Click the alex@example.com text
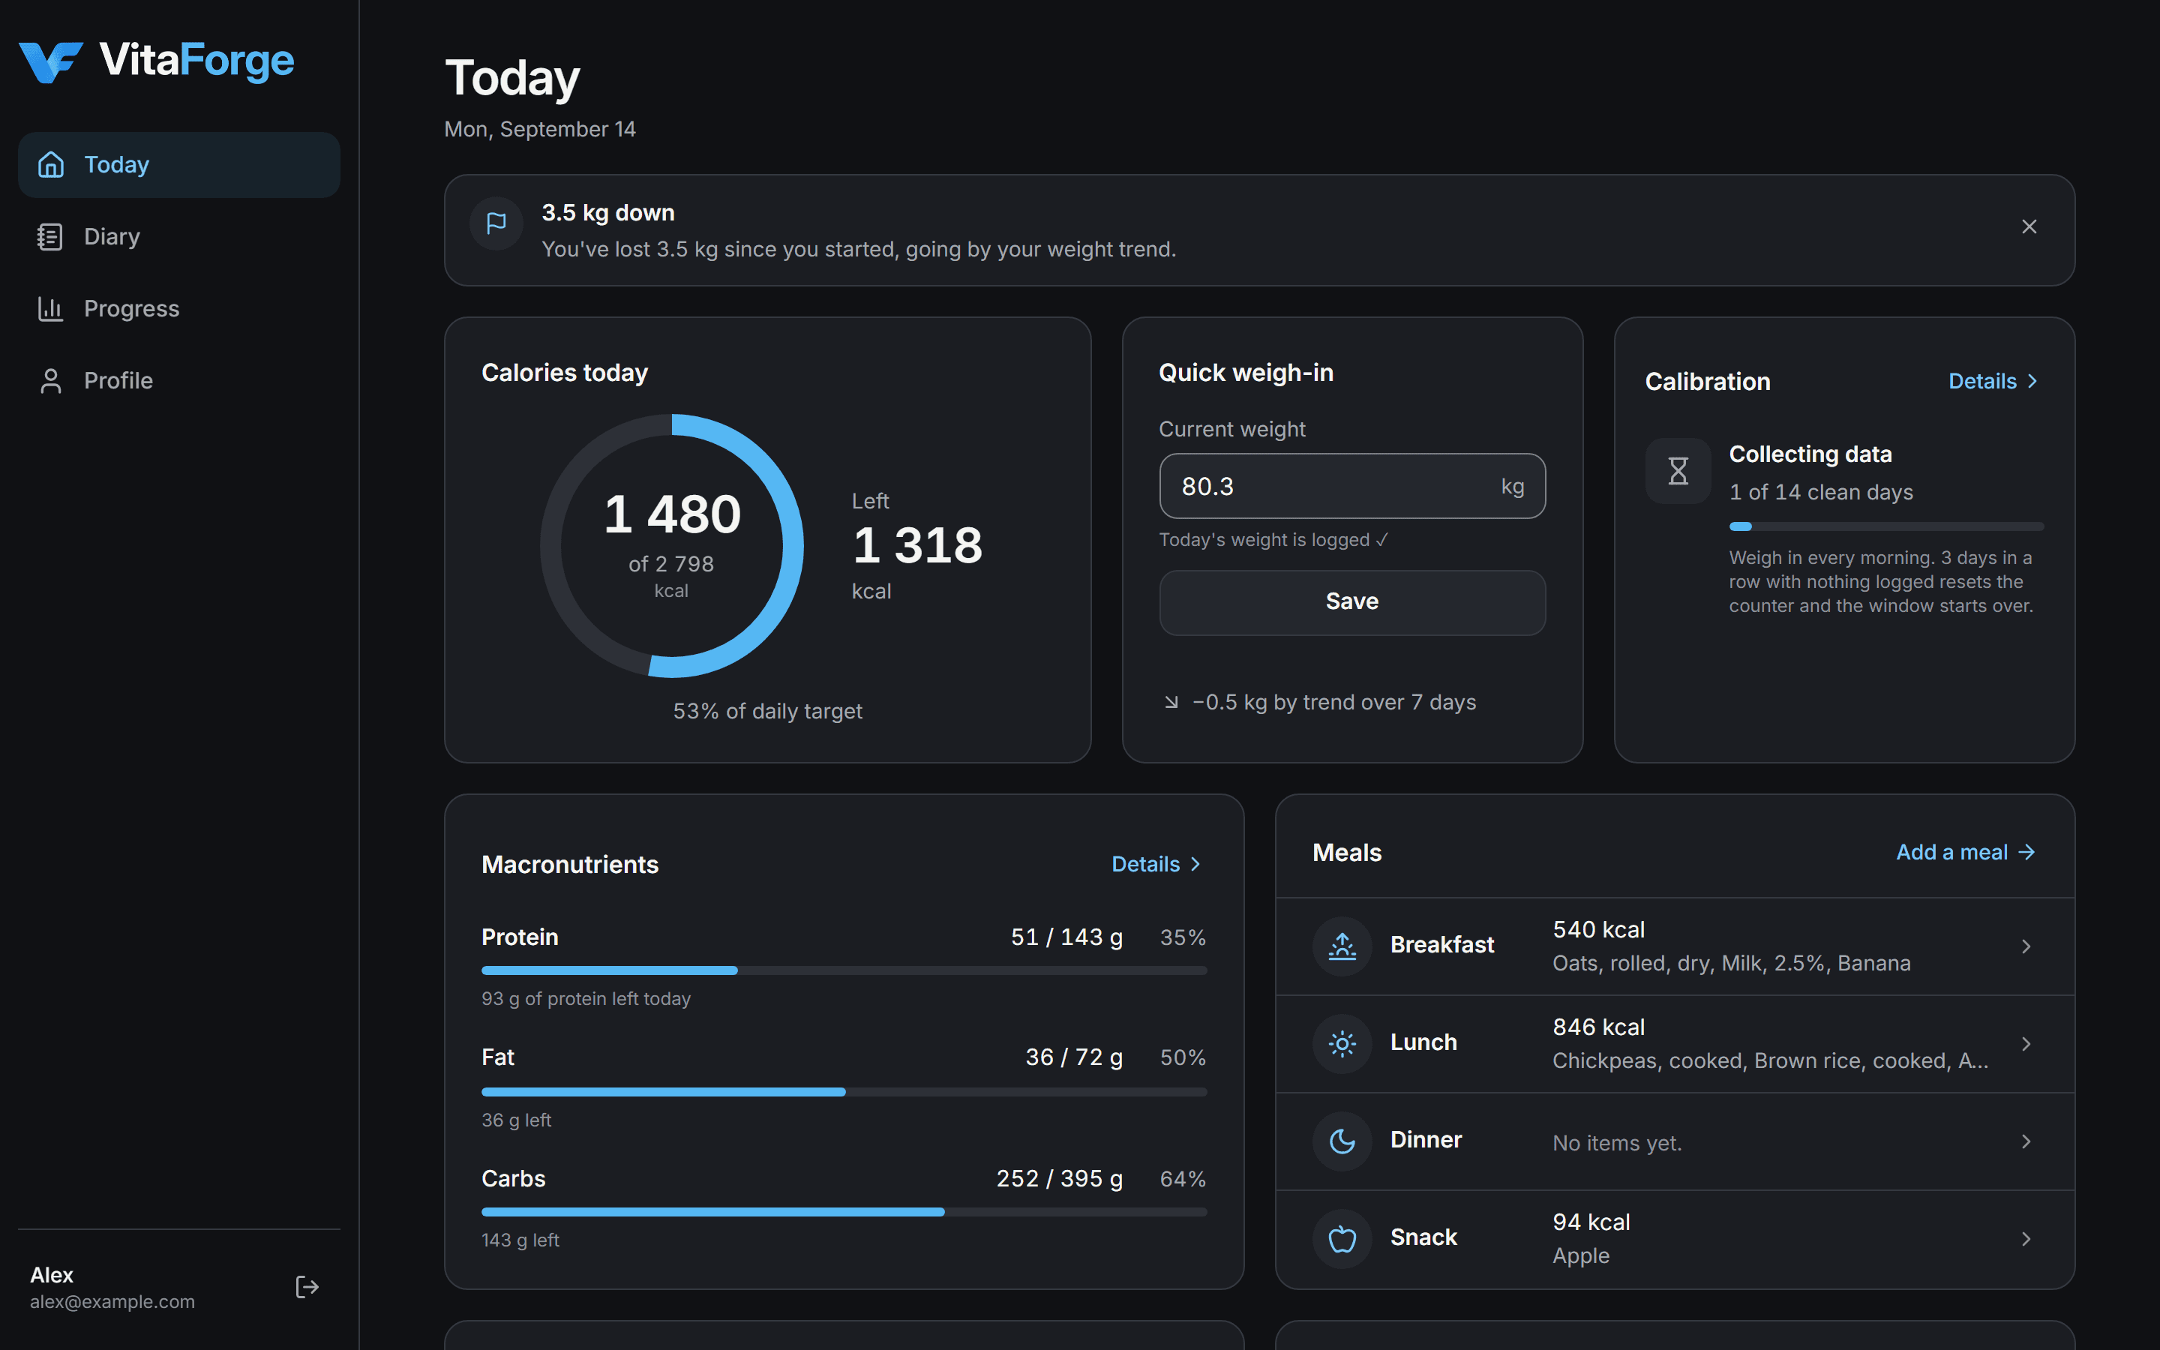This screenshot has width=2160, height=1350. [x=112, y=1302]
